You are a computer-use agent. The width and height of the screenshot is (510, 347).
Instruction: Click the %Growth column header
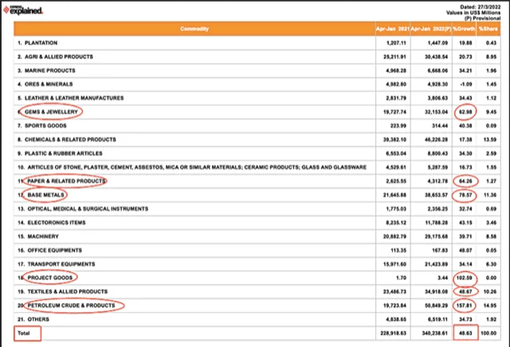coord(464,29)
